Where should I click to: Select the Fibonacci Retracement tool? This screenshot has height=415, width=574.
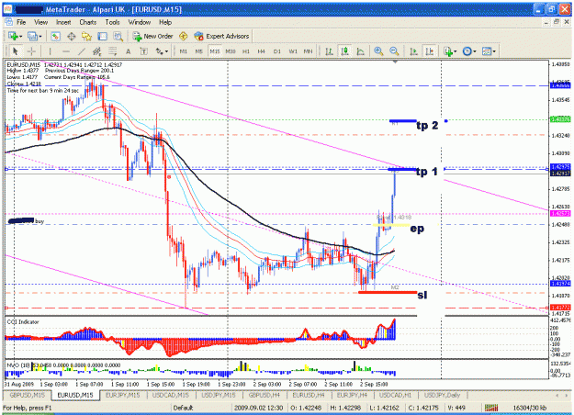(x=112, y=51)
